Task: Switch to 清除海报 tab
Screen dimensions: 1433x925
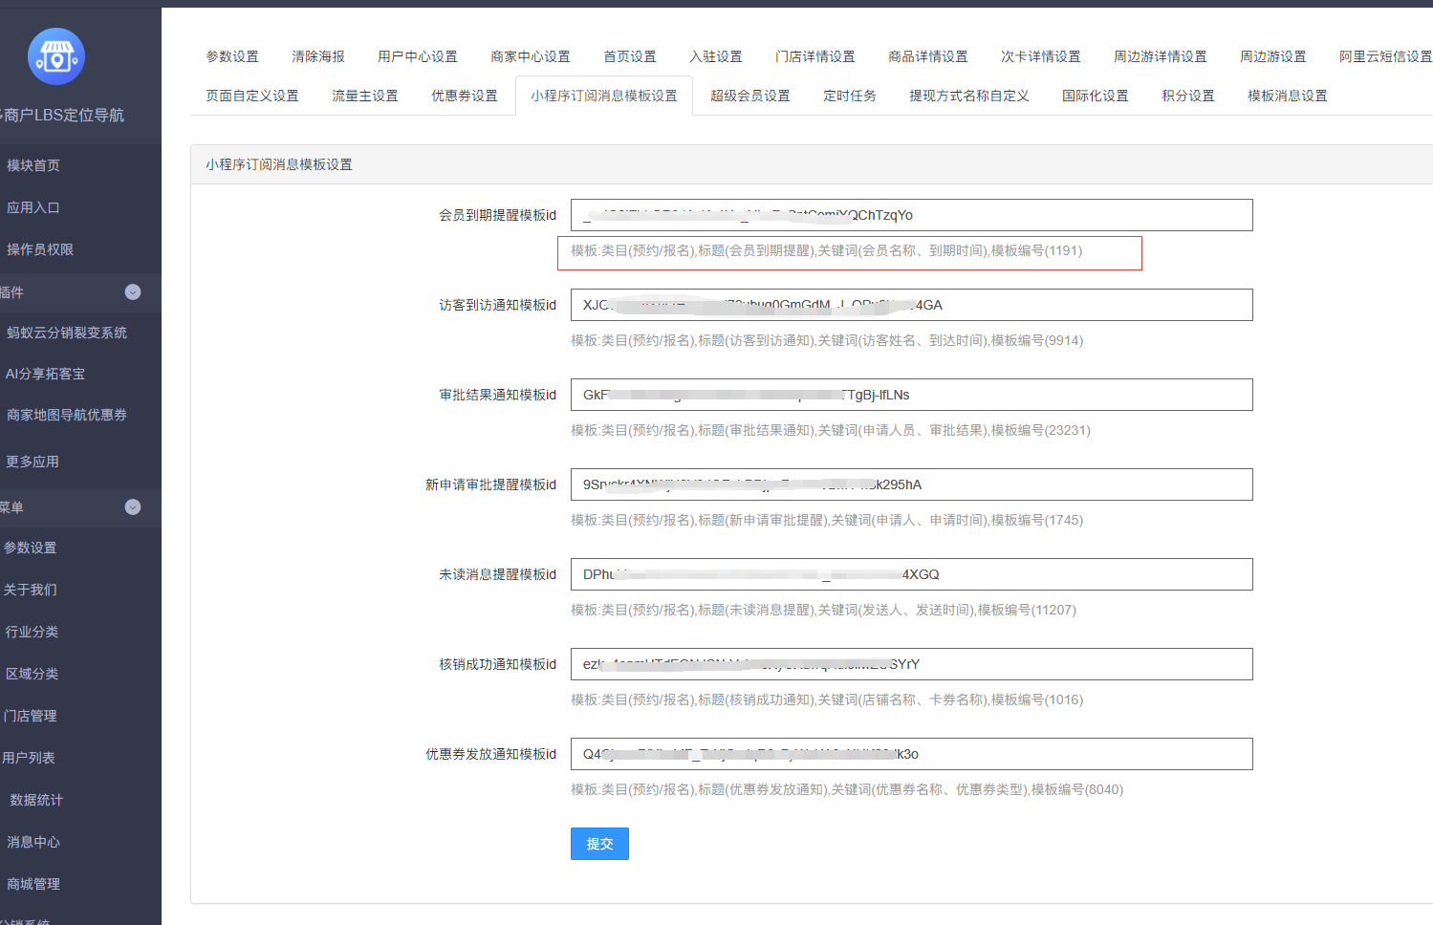Action: point(318,56)
